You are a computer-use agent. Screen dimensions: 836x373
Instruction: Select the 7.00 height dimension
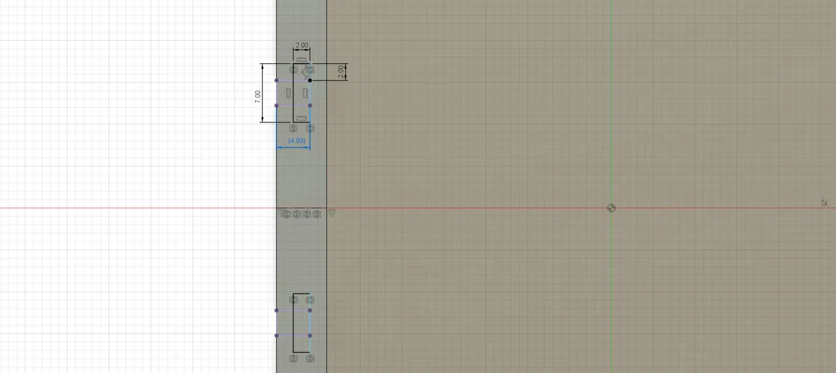coord(258,97)
